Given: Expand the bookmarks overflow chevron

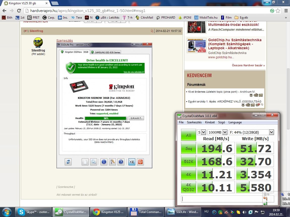Looking at the screenshot, I should [286, 18].
